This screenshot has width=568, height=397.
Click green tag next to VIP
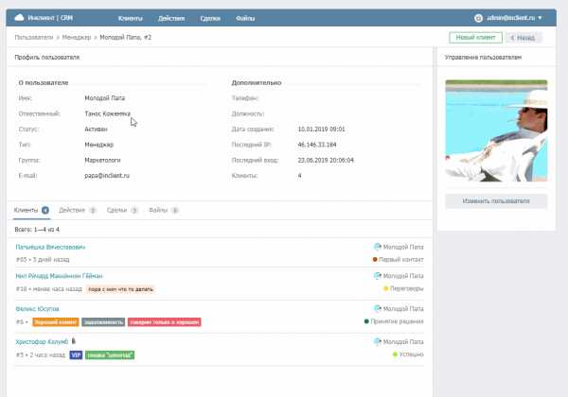[110, 355]
